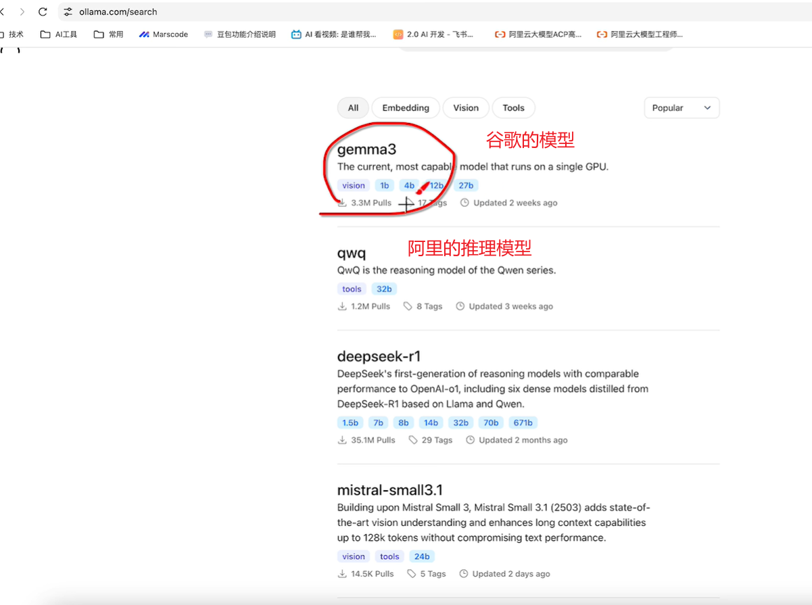Click qwq 32b size tag

click(384, 289)
